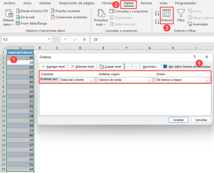
Task: Move sort level down arrow
Action: click(x=136, y=67)
